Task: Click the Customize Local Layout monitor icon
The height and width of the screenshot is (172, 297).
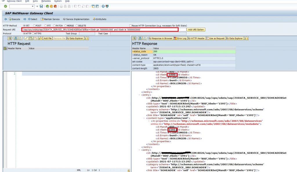Action: click(x=107, y=6)
